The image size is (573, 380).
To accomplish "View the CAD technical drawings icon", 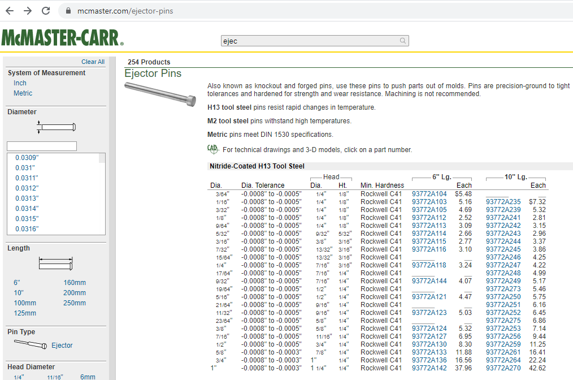I will [x=212, y=149].
